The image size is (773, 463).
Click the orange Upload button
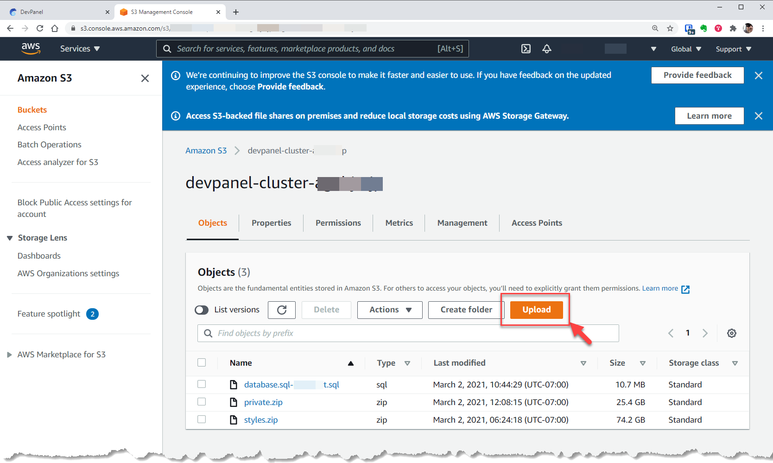pos(536,310)
